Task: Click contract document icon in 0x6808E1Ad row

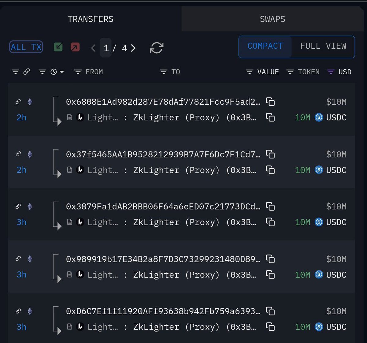Action: [70, 117]
